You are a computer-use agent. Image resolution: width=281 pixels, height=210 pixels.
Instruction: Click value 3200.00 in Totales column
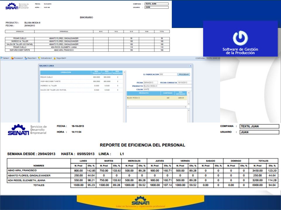[258, 180]
